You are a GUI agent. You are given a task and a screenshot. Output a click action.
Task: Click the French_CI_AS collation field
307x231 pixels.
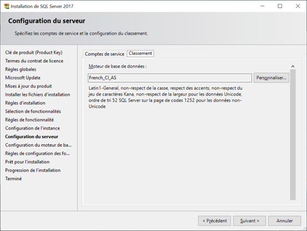pos(170,78)
